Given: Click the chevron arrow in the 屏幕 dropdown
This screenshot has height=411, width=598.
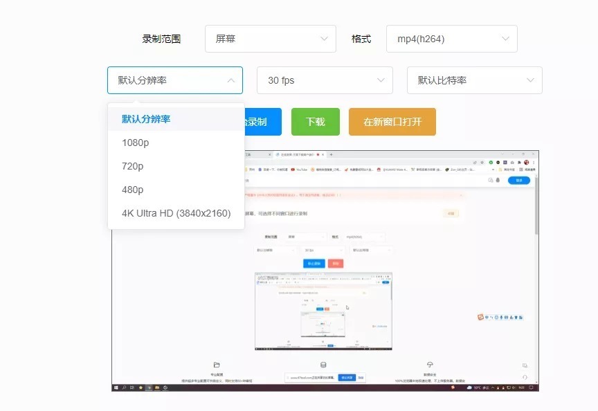Looking at the screenshot, I should coord(324,39).
